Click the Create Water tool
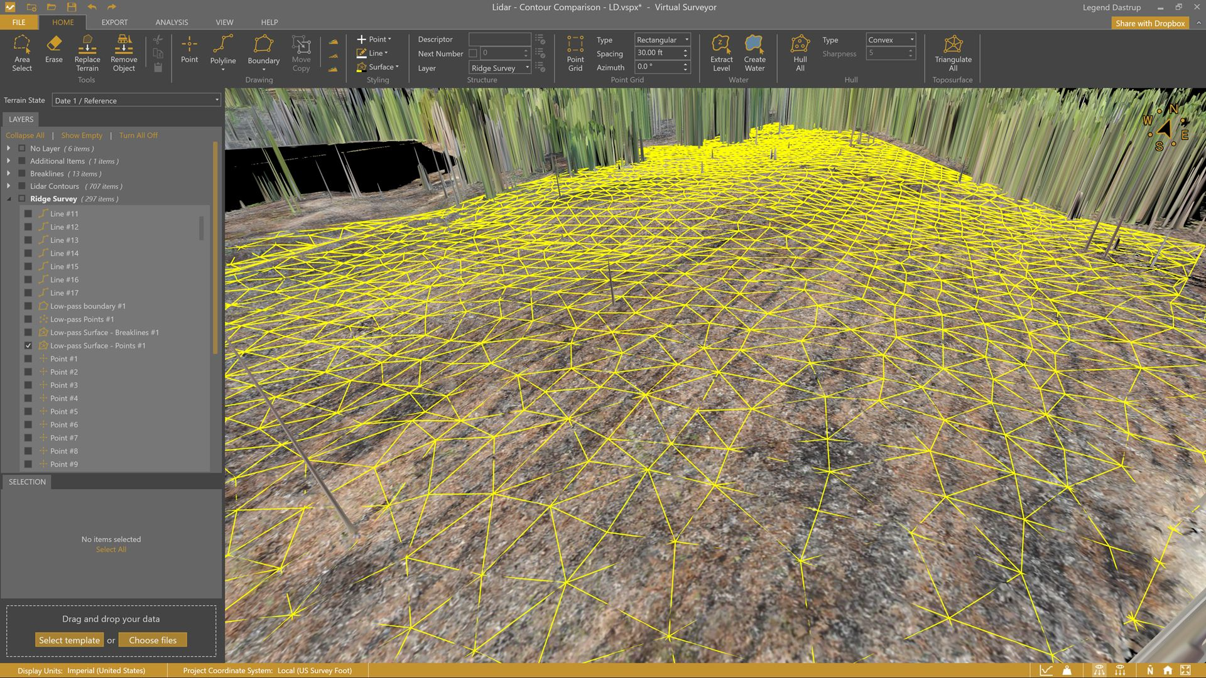The width and height of the screenshot is (1206, 678). pyautogui.click(x=754, y=53)
